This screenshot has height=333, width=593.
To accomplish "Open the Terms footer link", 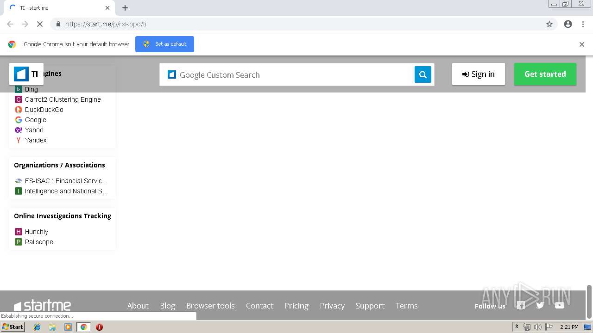I will [x=407, y=306].
